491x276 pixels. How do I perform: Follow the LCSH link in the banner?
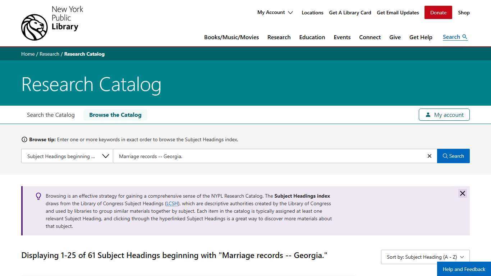click(172, 204)
